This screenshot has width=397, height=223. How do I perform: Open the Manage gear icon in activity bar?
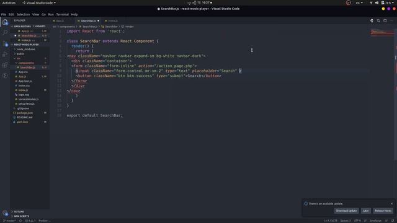[x=5, y=213]
